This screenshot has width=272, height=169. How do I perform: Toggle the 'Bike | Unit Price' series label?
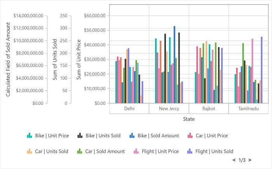pos(52,136)
